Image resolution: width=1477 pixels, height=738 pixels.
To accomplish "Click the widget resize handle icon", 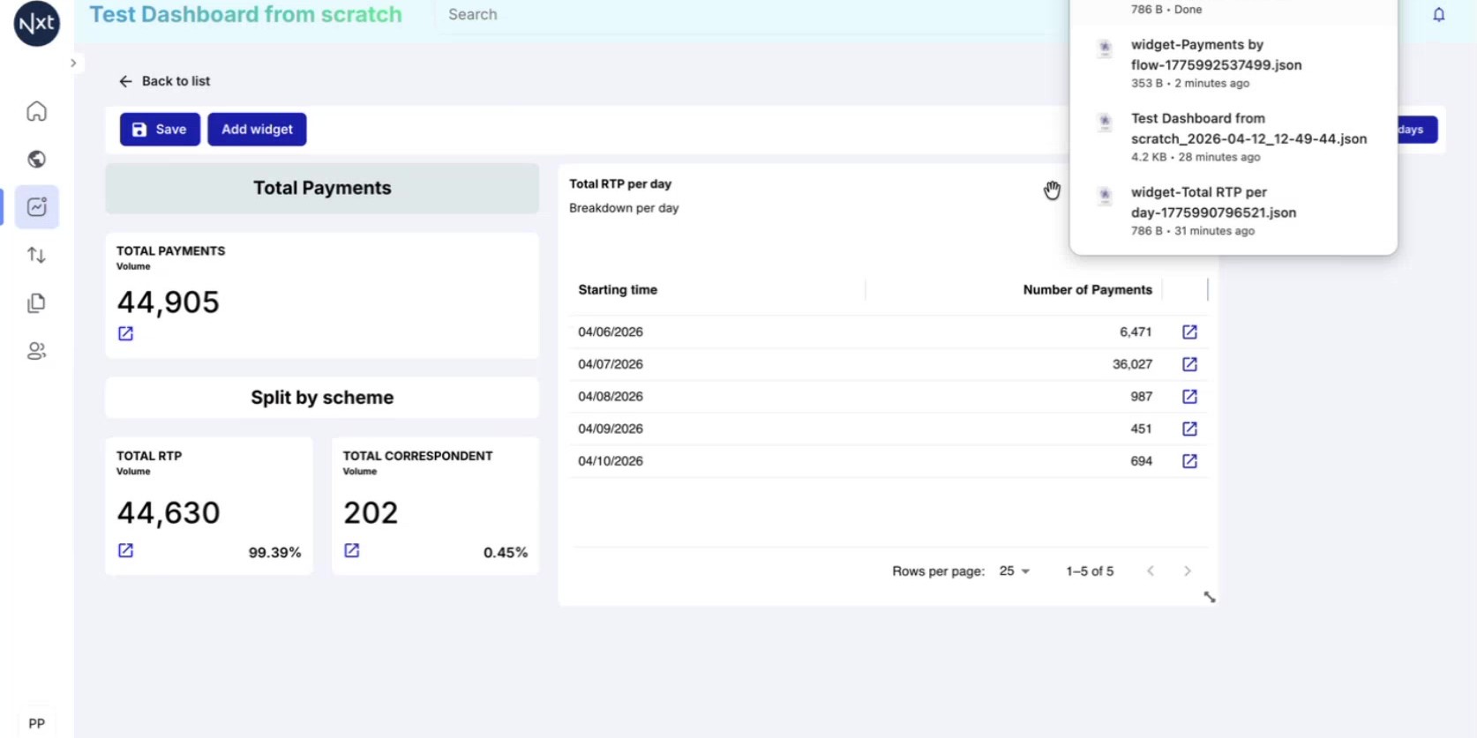I will (1210, 597).
